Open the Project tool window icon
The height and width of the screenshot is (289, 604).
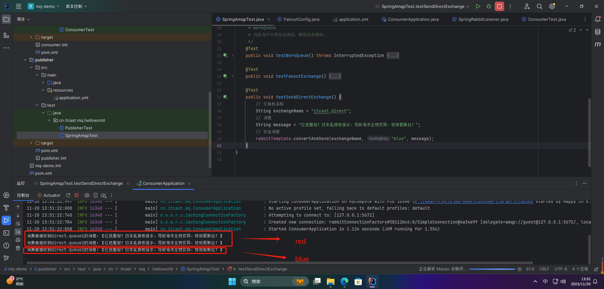pyautogui.click(x=6, y=19)
